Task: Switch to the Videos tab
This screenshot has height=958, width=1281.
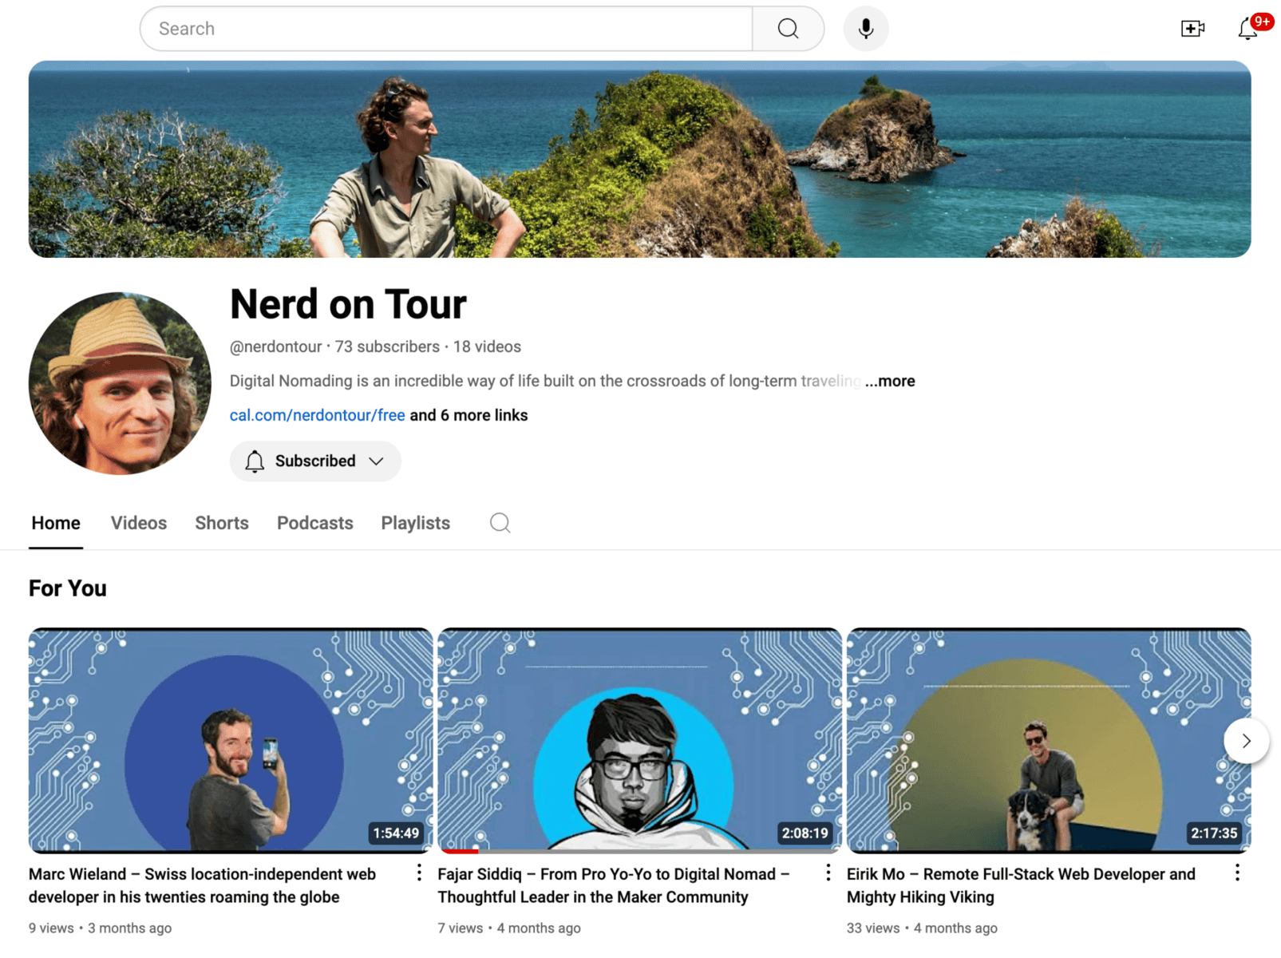Action: tap(138, 523)
